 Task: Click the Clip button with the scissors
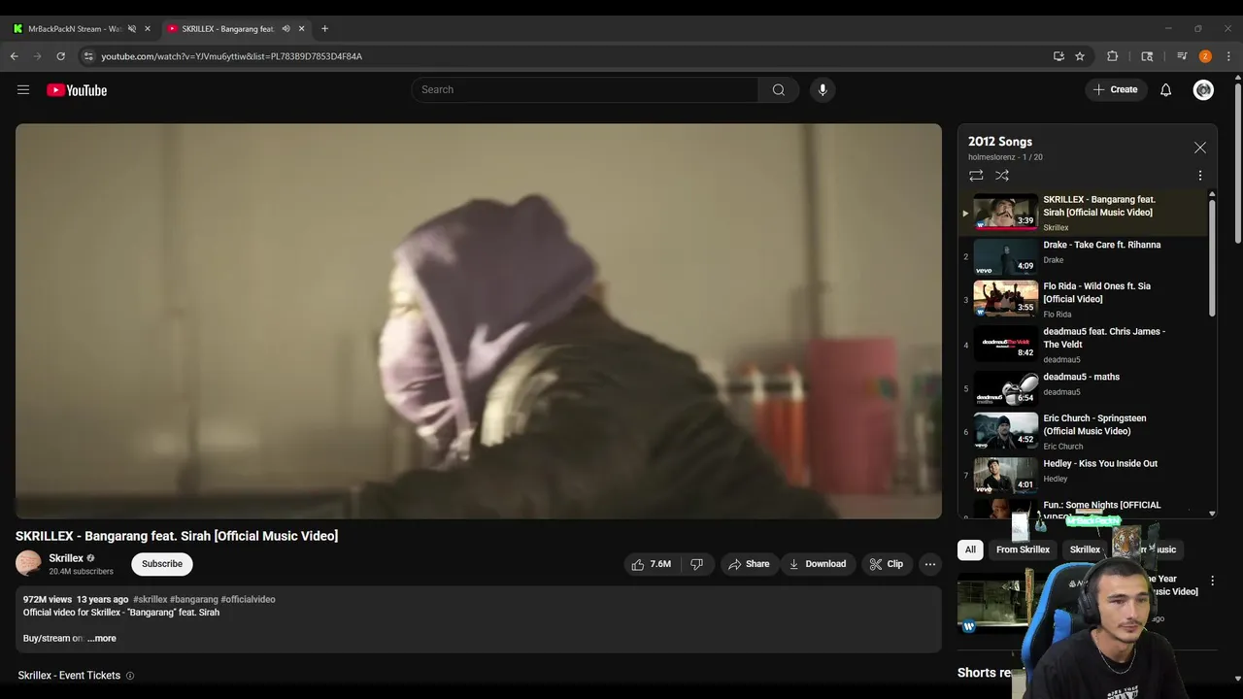pos(886,564)
